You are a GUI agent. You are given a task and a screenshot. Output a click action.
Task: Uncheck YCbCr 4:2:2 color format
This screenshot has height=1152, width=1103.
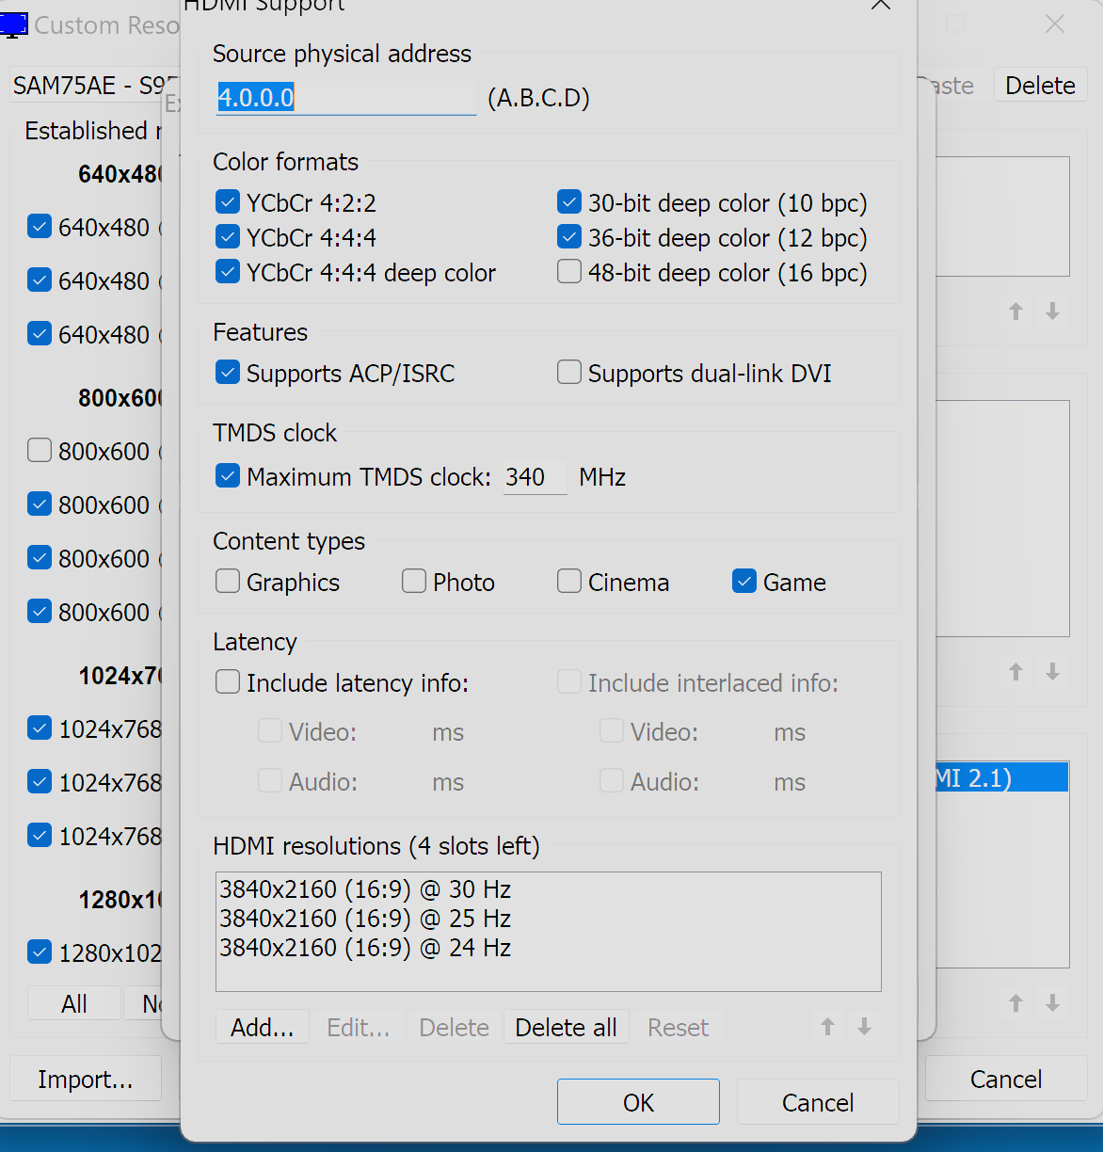coord(228,202)
